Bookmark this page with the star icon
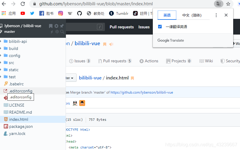240x150 pixels. tap(228, 4)
